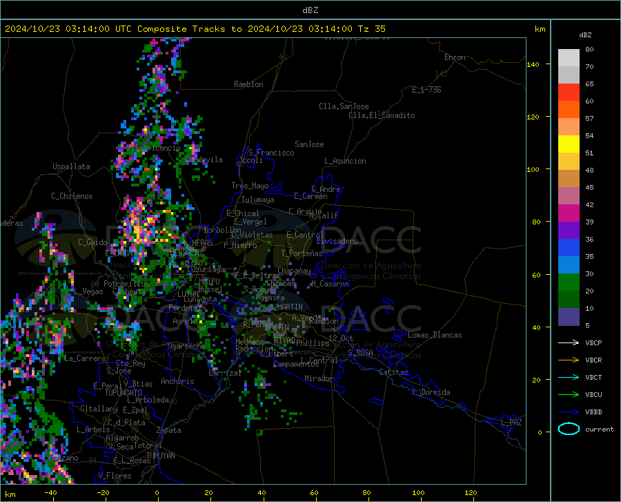The image size is (621, 502).
Task: Click the S_MARTIN label
Action: pos(286,307)
